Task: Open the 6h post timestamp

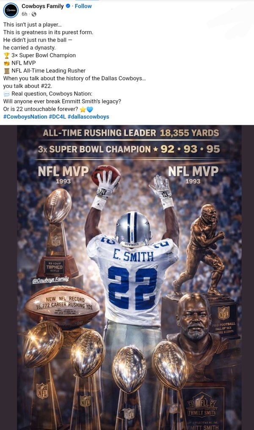Action: 25,14
